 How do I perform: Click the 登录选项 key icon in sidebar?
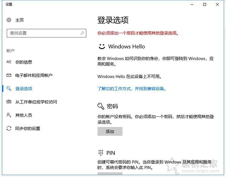(x=9, y=89)
